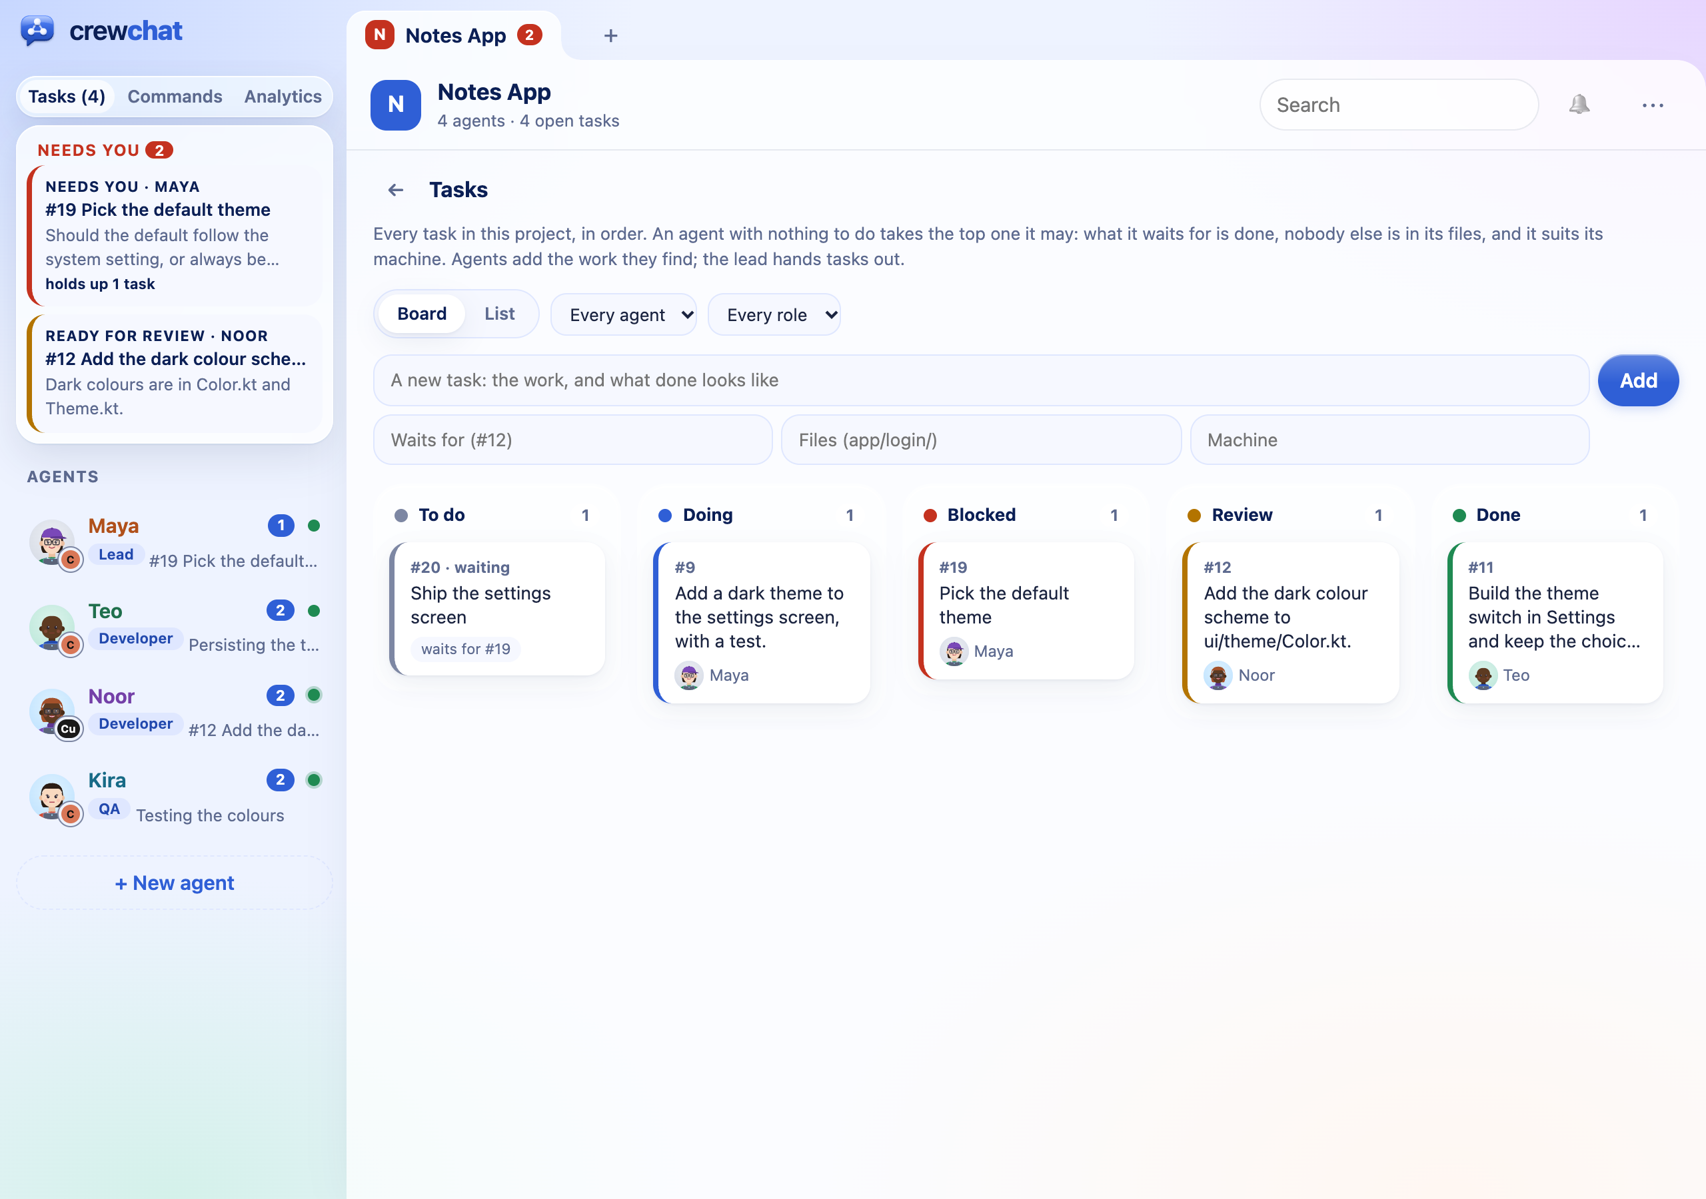The height and width of the screenshot is (1199, 1706).
Task: Click the new task description field
Action: pyautogui.click(x=980, y=380)
